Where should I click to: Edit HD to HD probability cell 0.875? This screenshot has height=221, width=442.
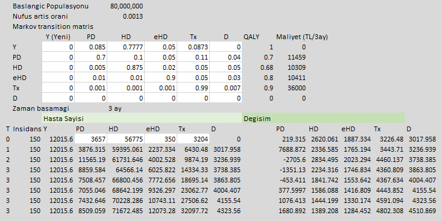(x=125, y=67)
